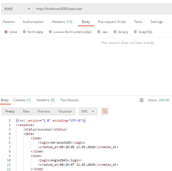Viewport: 172px width, 171px height.
Task: View the response Cookies (1) tab
Action: click(22, 100)
